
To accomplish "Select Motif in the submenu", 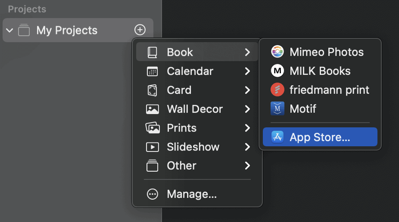I will pos(320,109).
